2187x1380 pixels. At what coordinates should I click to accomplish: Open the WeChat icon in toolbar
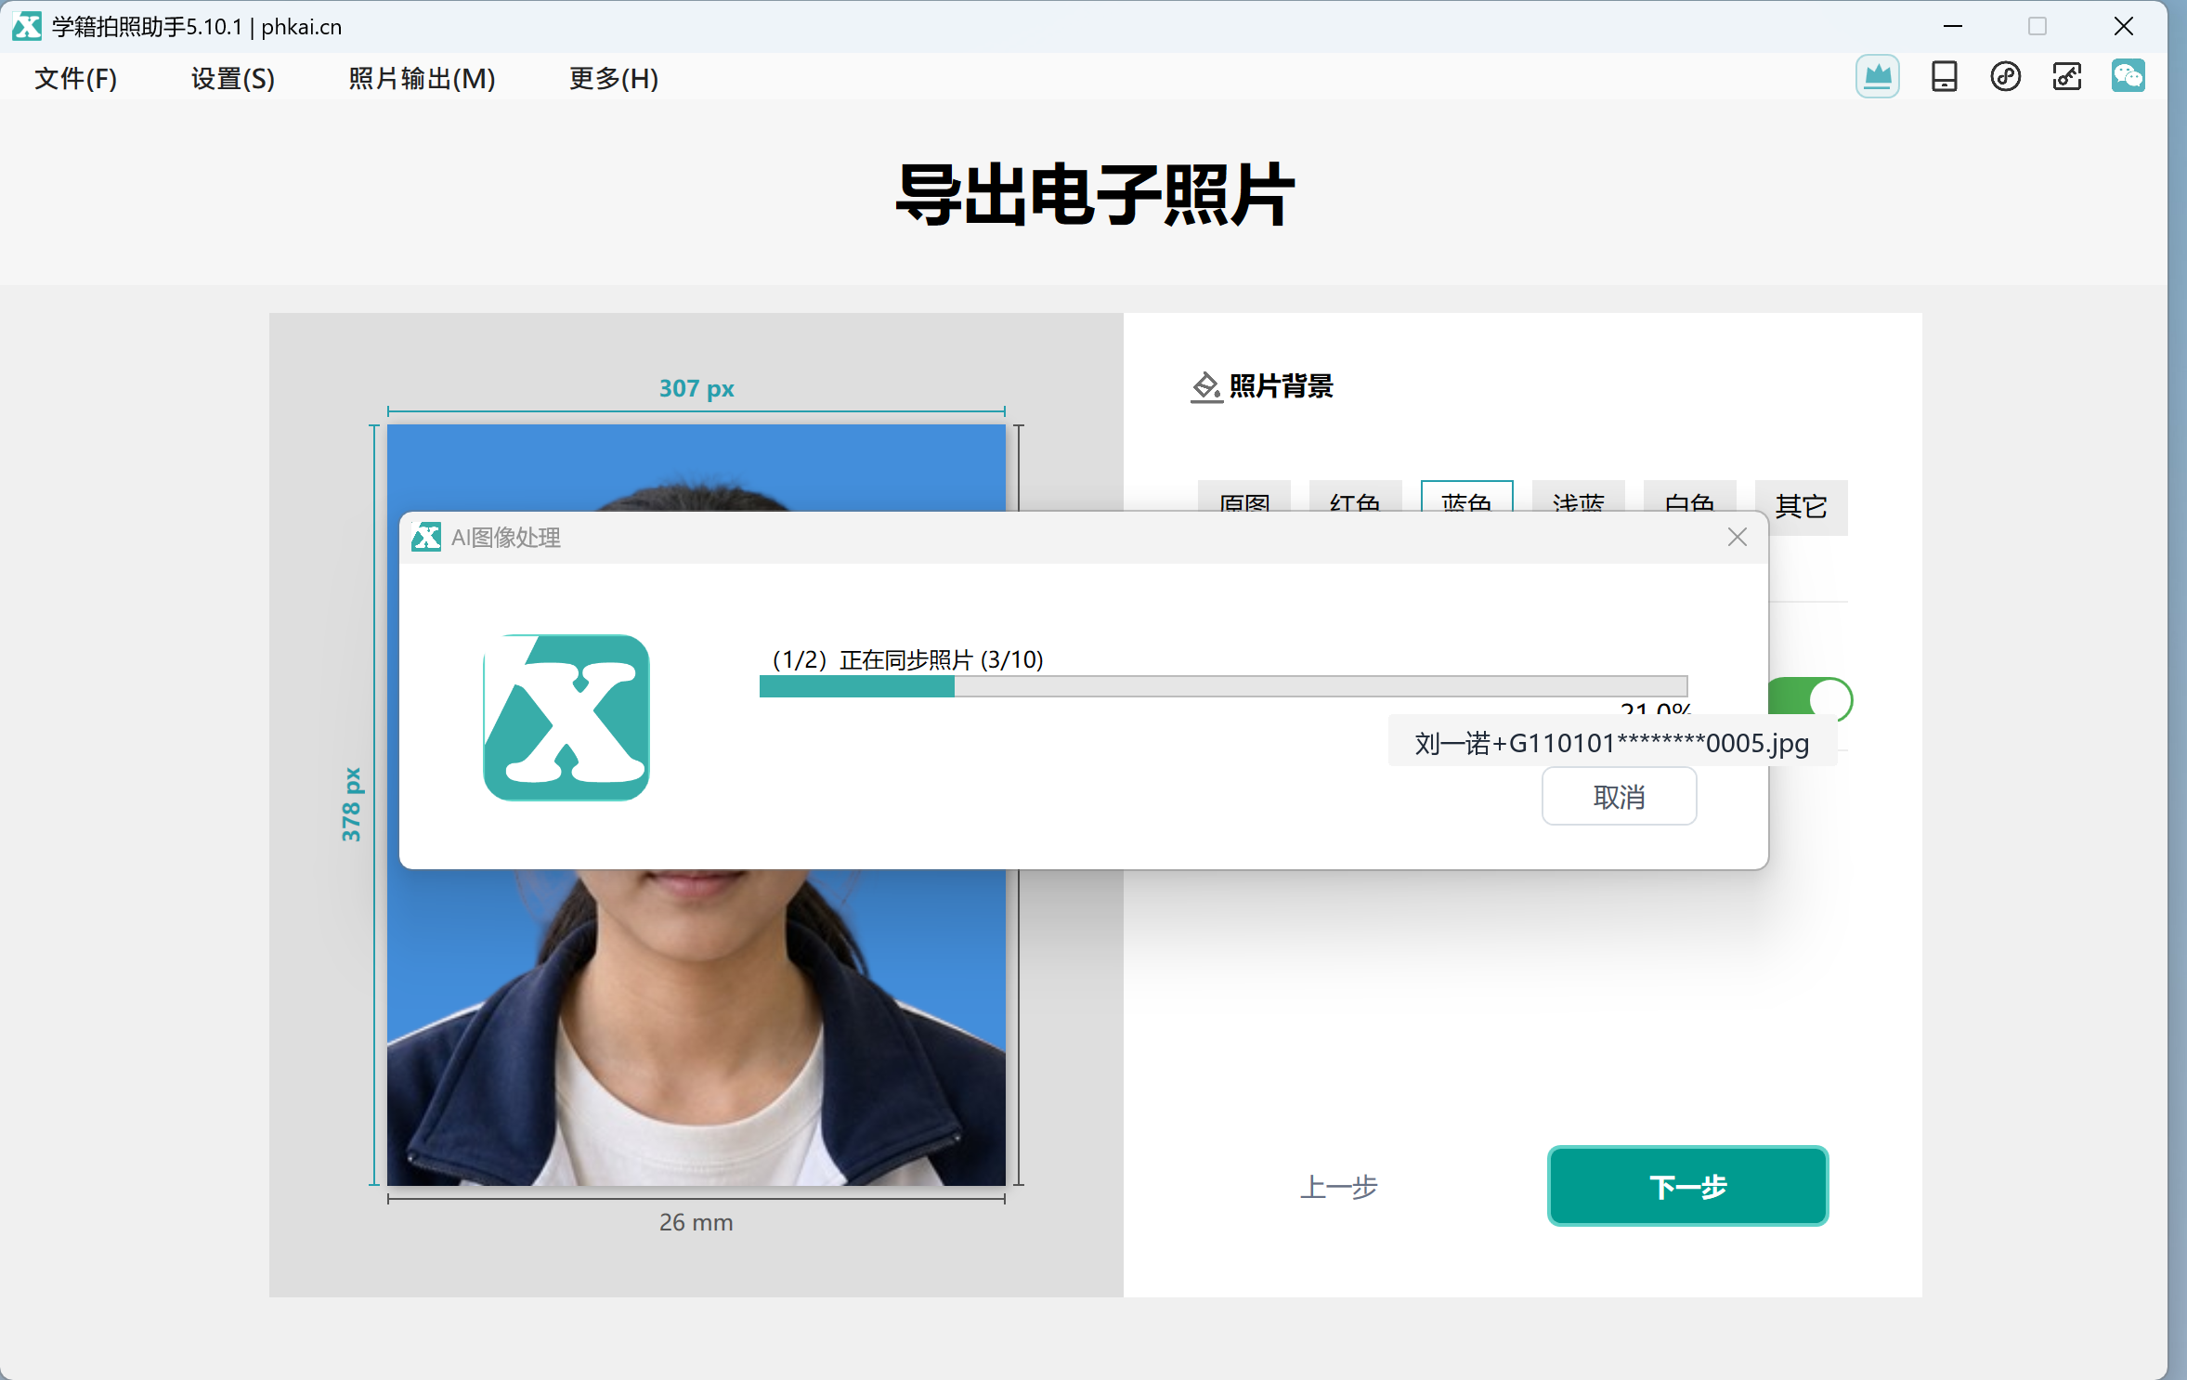coord(2128,76)
